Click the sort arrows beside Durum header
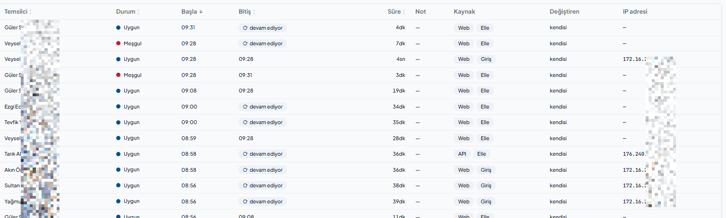The height and width of the screenshot is (218, 726). click(x=138, y=12)
